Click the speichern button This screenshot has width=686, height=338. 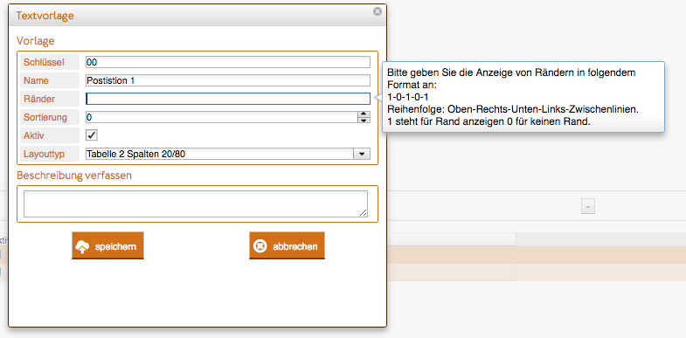coord(107,245)
